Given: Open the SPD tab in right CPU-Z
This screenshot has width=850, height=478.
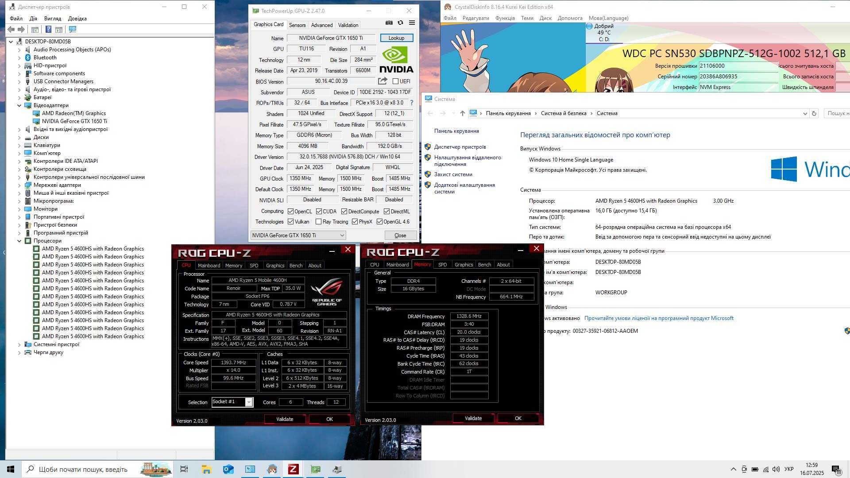Looking at the screenshot, I should tap(442, 265).
